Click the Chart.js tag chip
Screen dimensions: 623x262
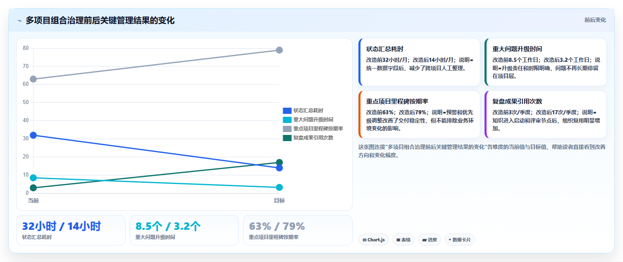tap(374, 240)
